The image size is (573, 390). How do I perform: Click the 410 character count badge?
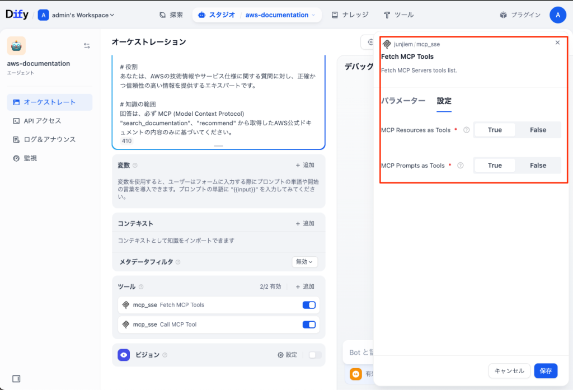[x=127, y=141]
